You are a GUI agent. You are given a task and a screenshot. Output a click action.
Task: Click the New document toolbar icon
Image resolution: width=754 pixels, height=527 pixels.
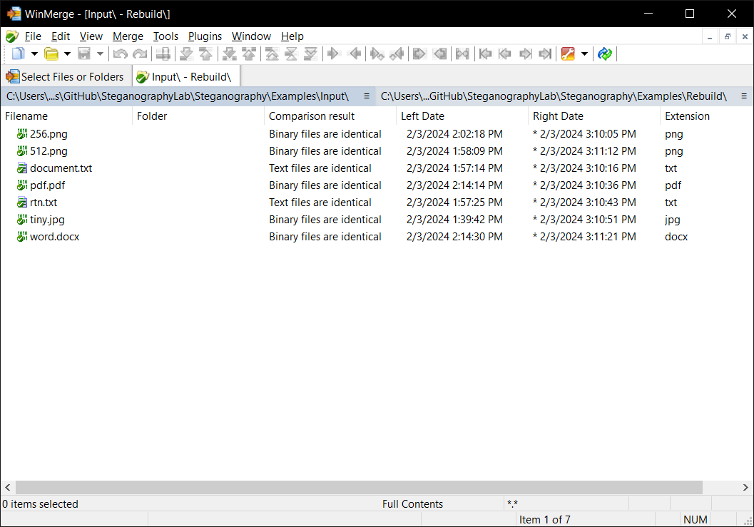19,54
